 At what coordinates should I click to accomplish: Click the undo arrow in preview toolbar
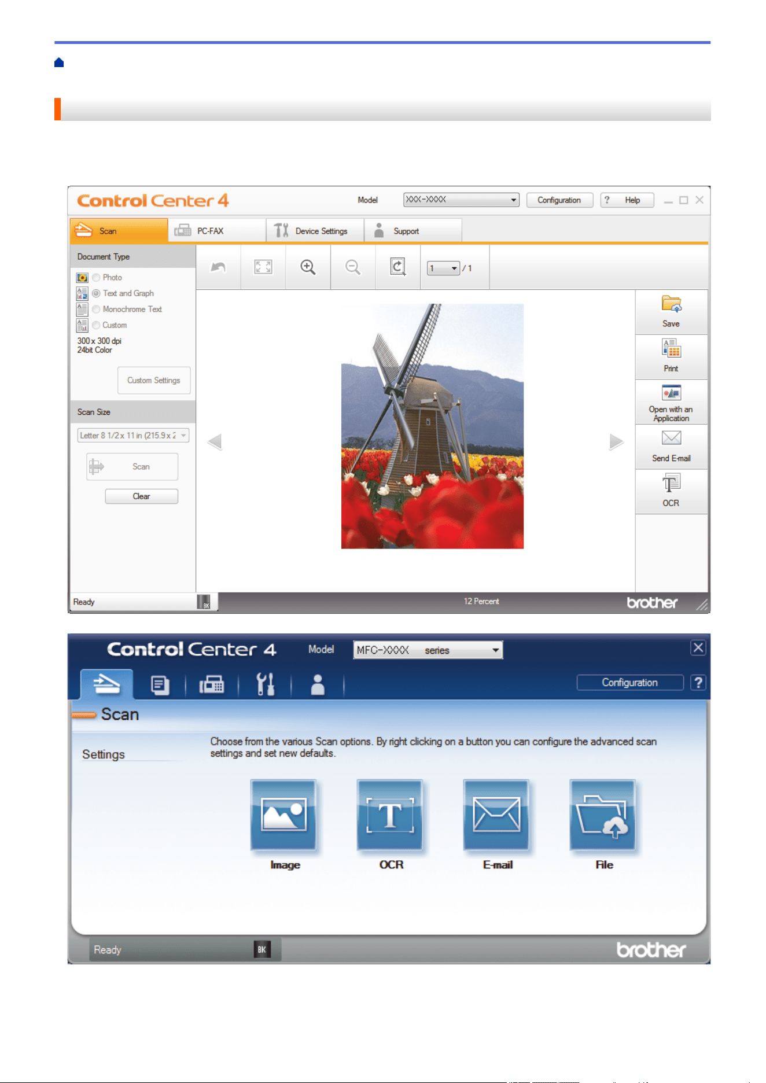point(218,267)
